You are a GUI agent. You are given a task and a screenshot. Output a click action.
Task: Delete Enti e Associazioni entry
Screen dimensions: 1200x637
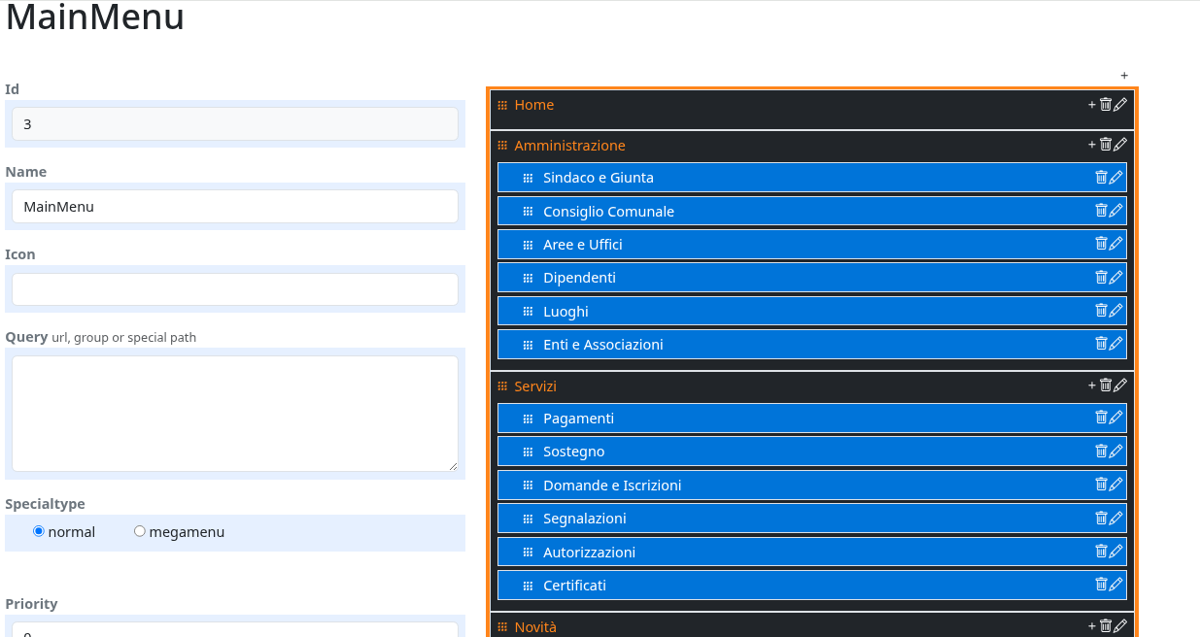point(1102,343)
